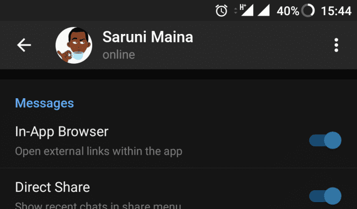Tap 'Open external links within the app' description
This screenshot has height=209, width=357.
[x=99, y=152]
